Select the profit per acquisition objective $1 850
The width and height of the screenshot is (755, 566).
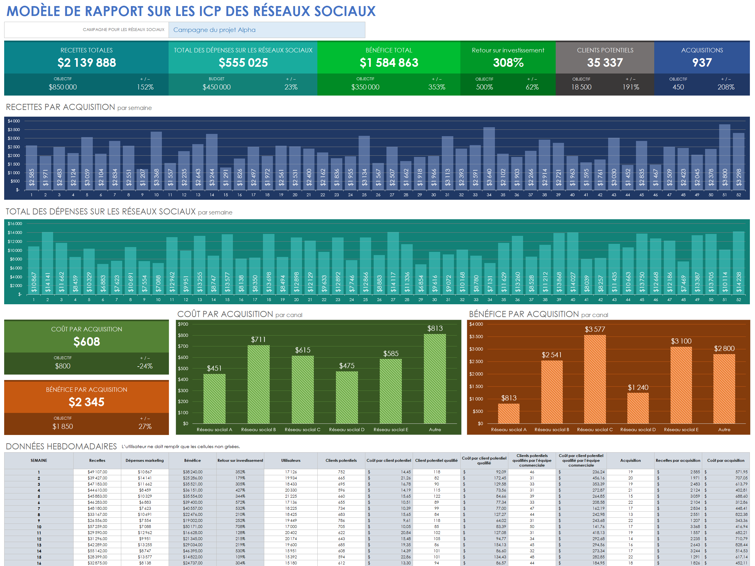[63, 427]
